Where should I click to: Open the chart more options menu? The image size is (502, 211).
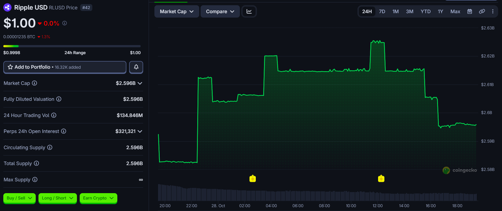click(x=493, y=12)
